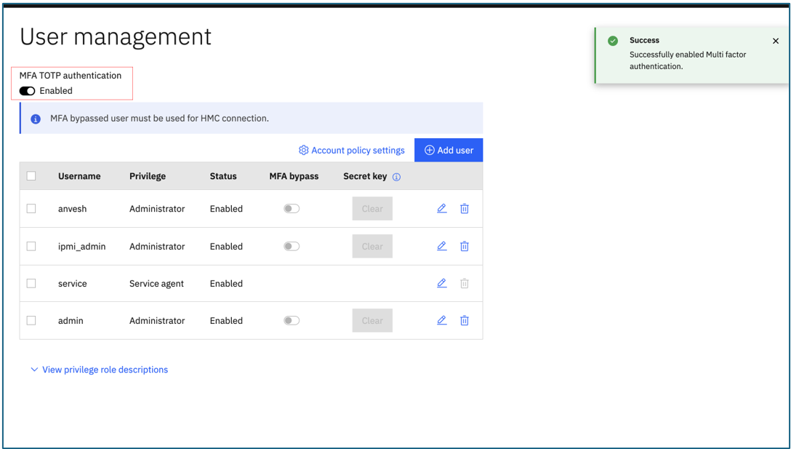This screenshot has width=791, height=449.
Task: Click the Username column header
Action: tap(79, 176)
